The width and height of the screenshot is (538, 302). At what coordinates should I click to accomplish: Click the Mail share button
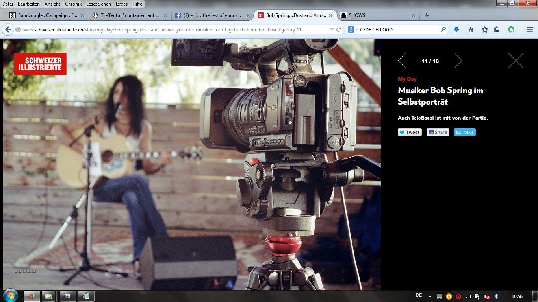(x=464, y=133)
